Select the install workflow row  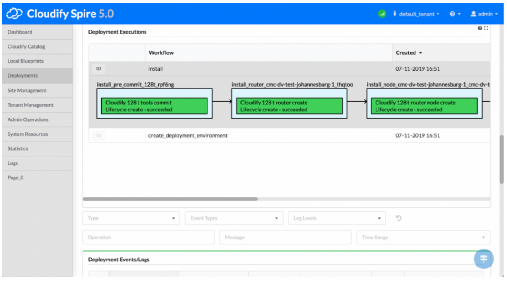point(289,69)
